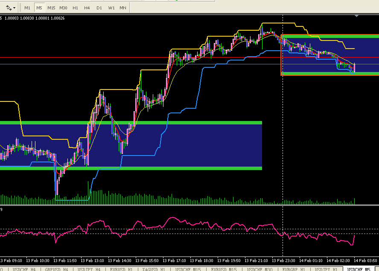Switch chart to M15 timeframe
Screen dimensions: 379x271
(51, 8)
